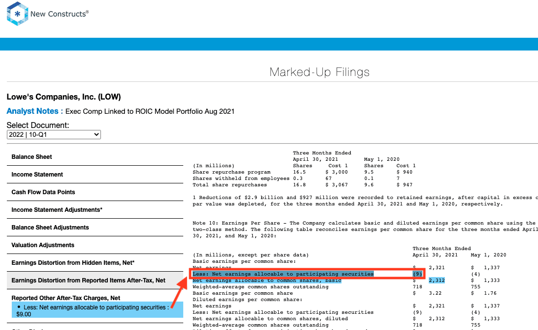Click the Lowe's Companies, Inc. (LOW) heading
Viewport: 538px width, 330px height.
pyautogui.click(x=64, y=97)
